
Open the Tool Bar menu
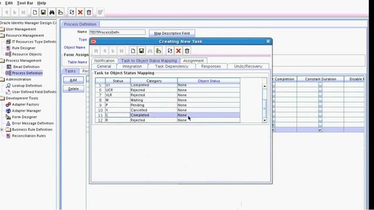[25, 3]
